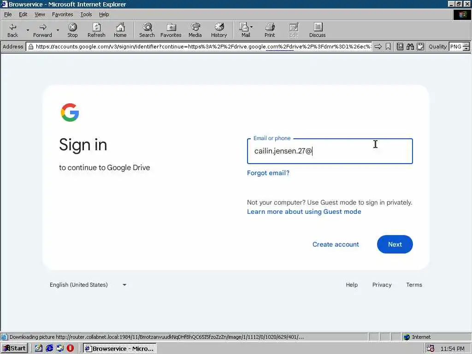Click the Browservice taskbar window button

pos(119,348)
